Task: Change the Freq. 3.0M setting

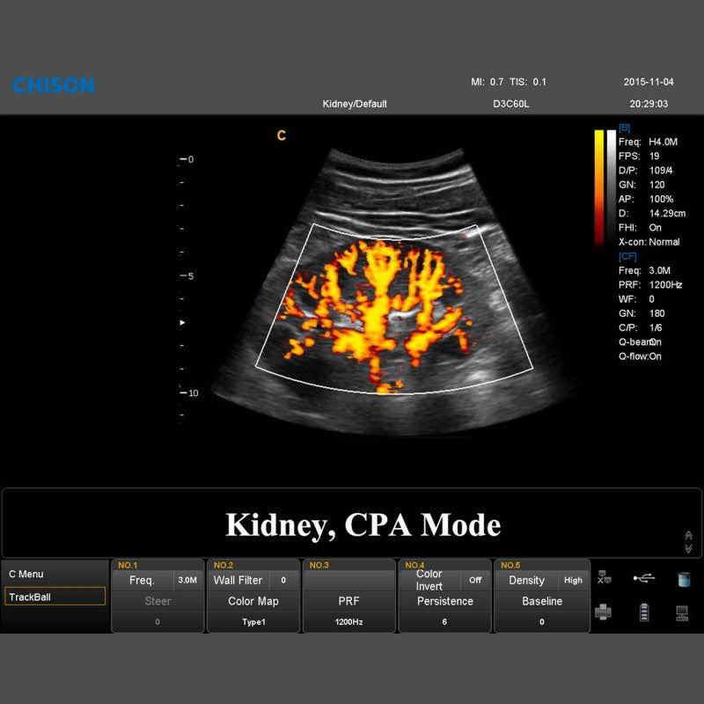Action: click(x=157, y=580)
